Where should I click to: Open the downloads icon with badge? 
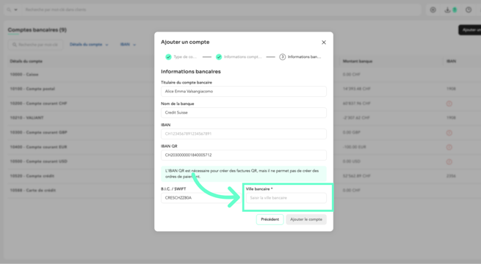[x=451, y=10]
